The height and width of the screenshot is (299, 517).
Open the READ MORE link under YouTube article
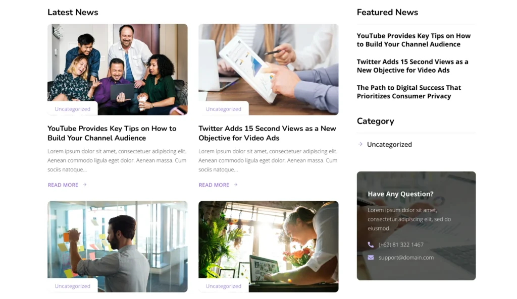[63, 185]
